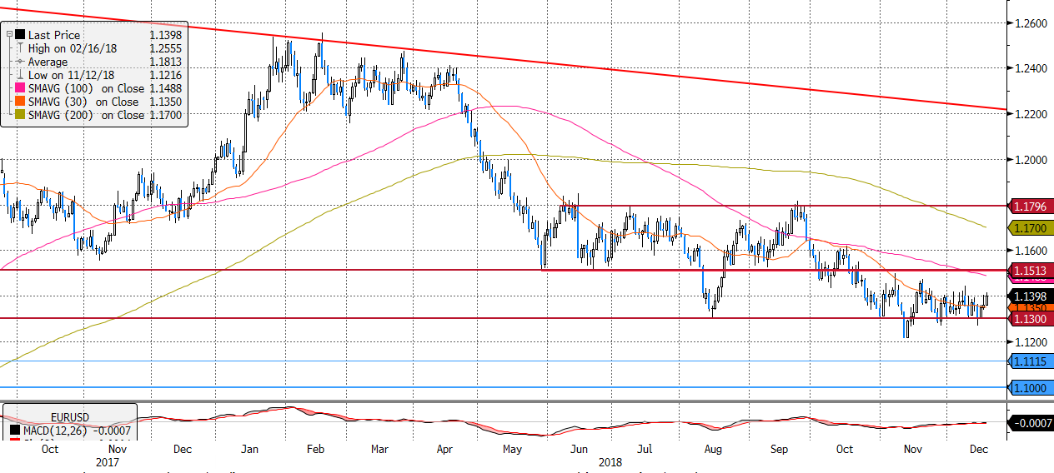The height and width of the screenshot is (473, 1054).
Task: Select 'SMAVG (200) on Close' legend text
Action: point(86,115)
